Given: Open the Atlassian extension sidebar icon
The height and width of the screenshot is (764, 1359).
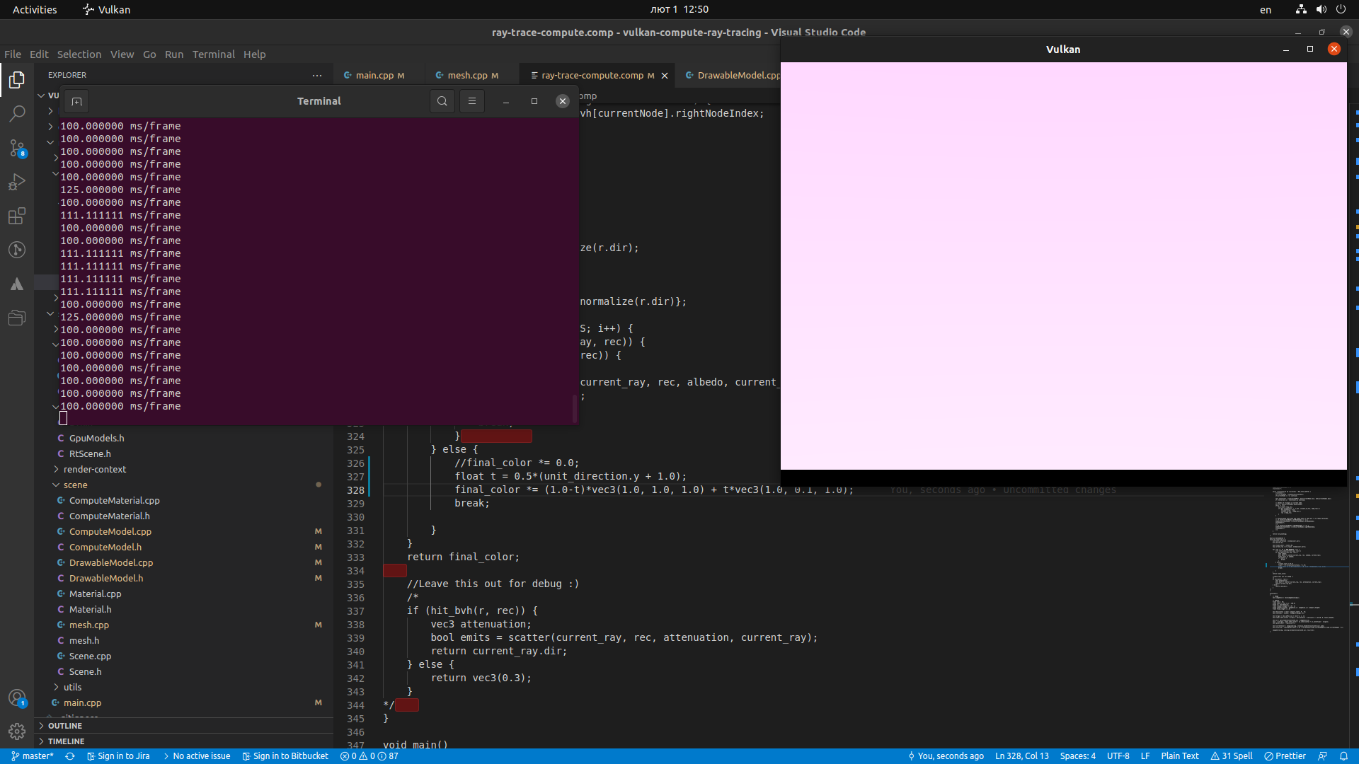Looking at the screenshot, I should coord(17,284).
